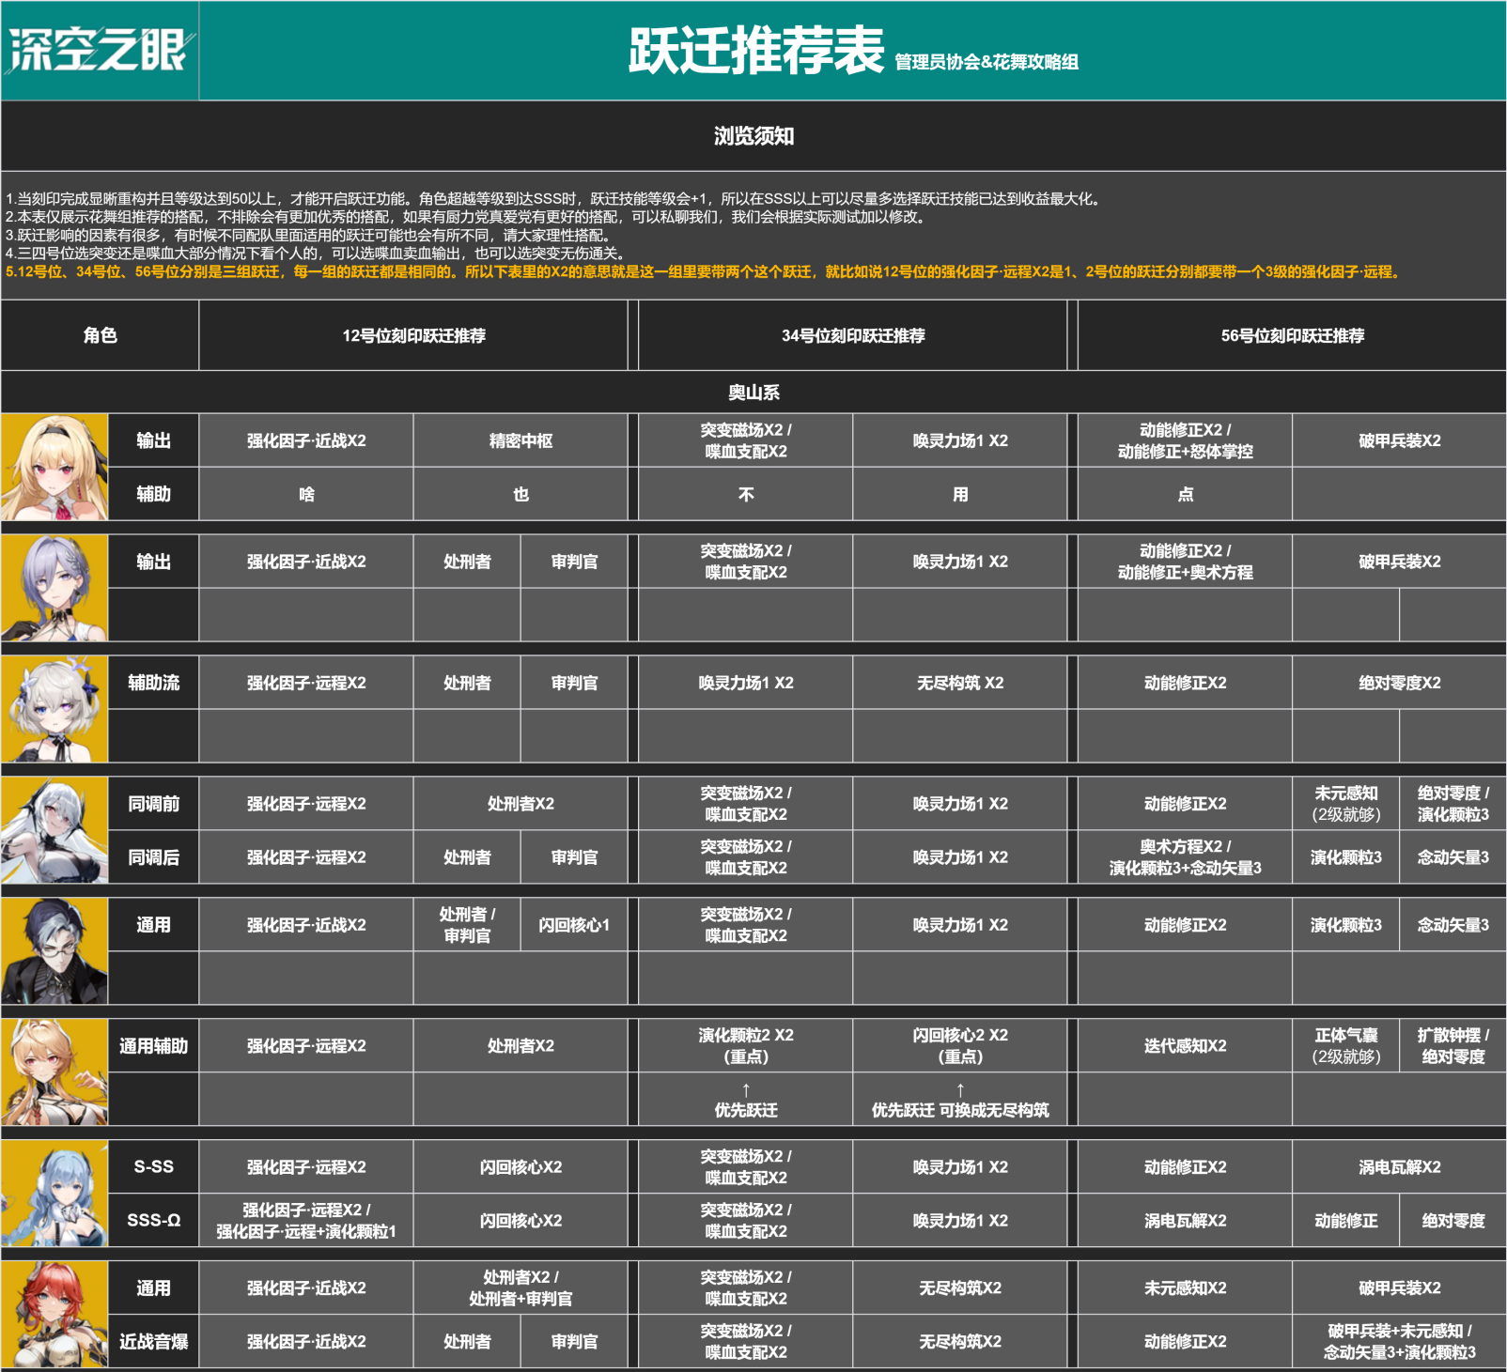The image size is (1507, 1372).
Task: Select the 34号位刻印跃迁推荐 column header
Action: click(853, 335)
